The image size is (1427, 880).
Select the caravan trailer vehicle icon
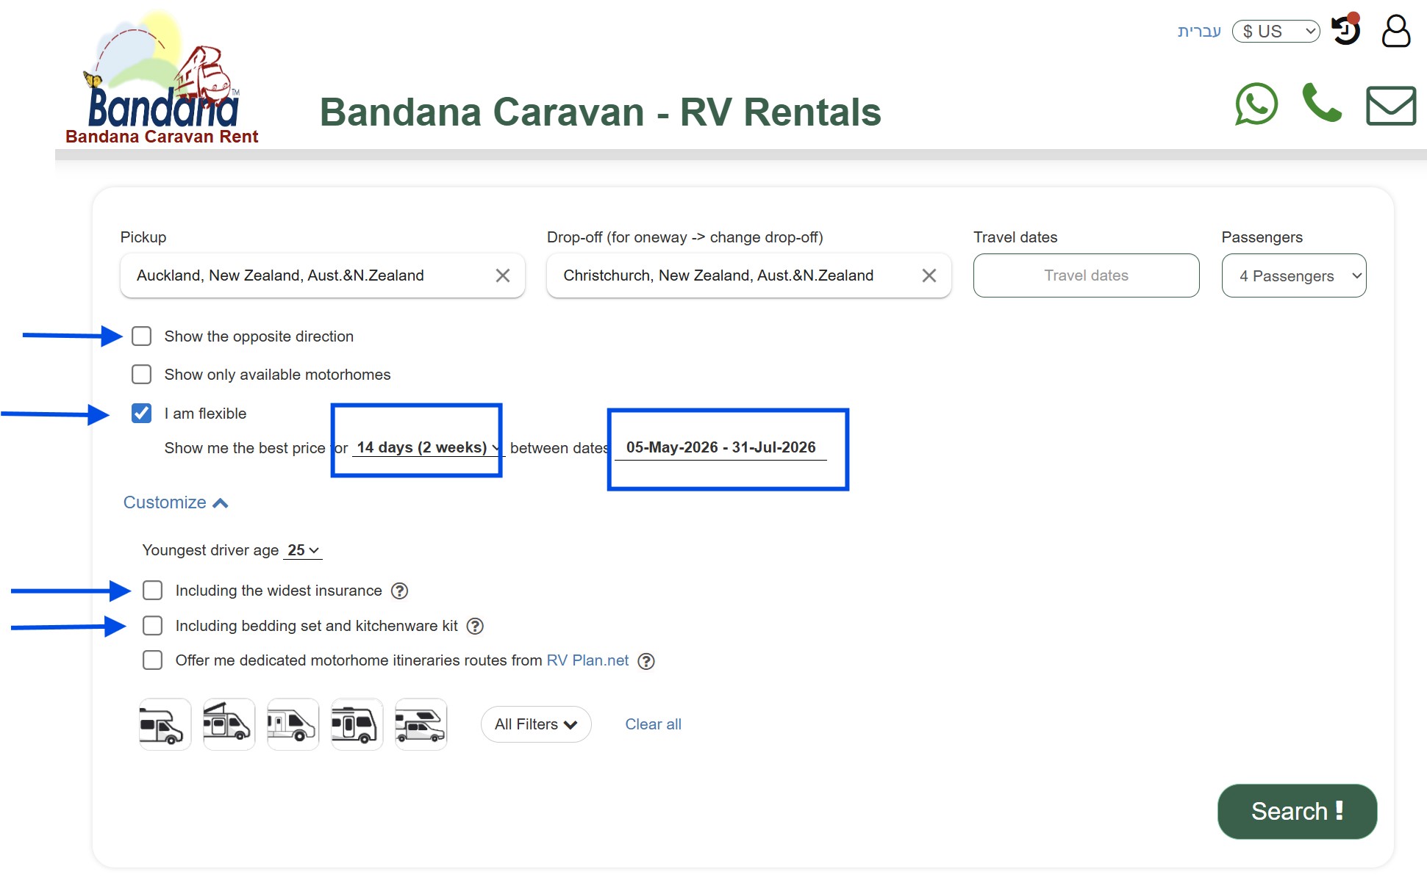pyautogui.click(x=357, y=724)
